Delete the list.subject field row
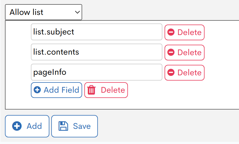The width and height of the screenshot is (239, 144). coord(184,32)
